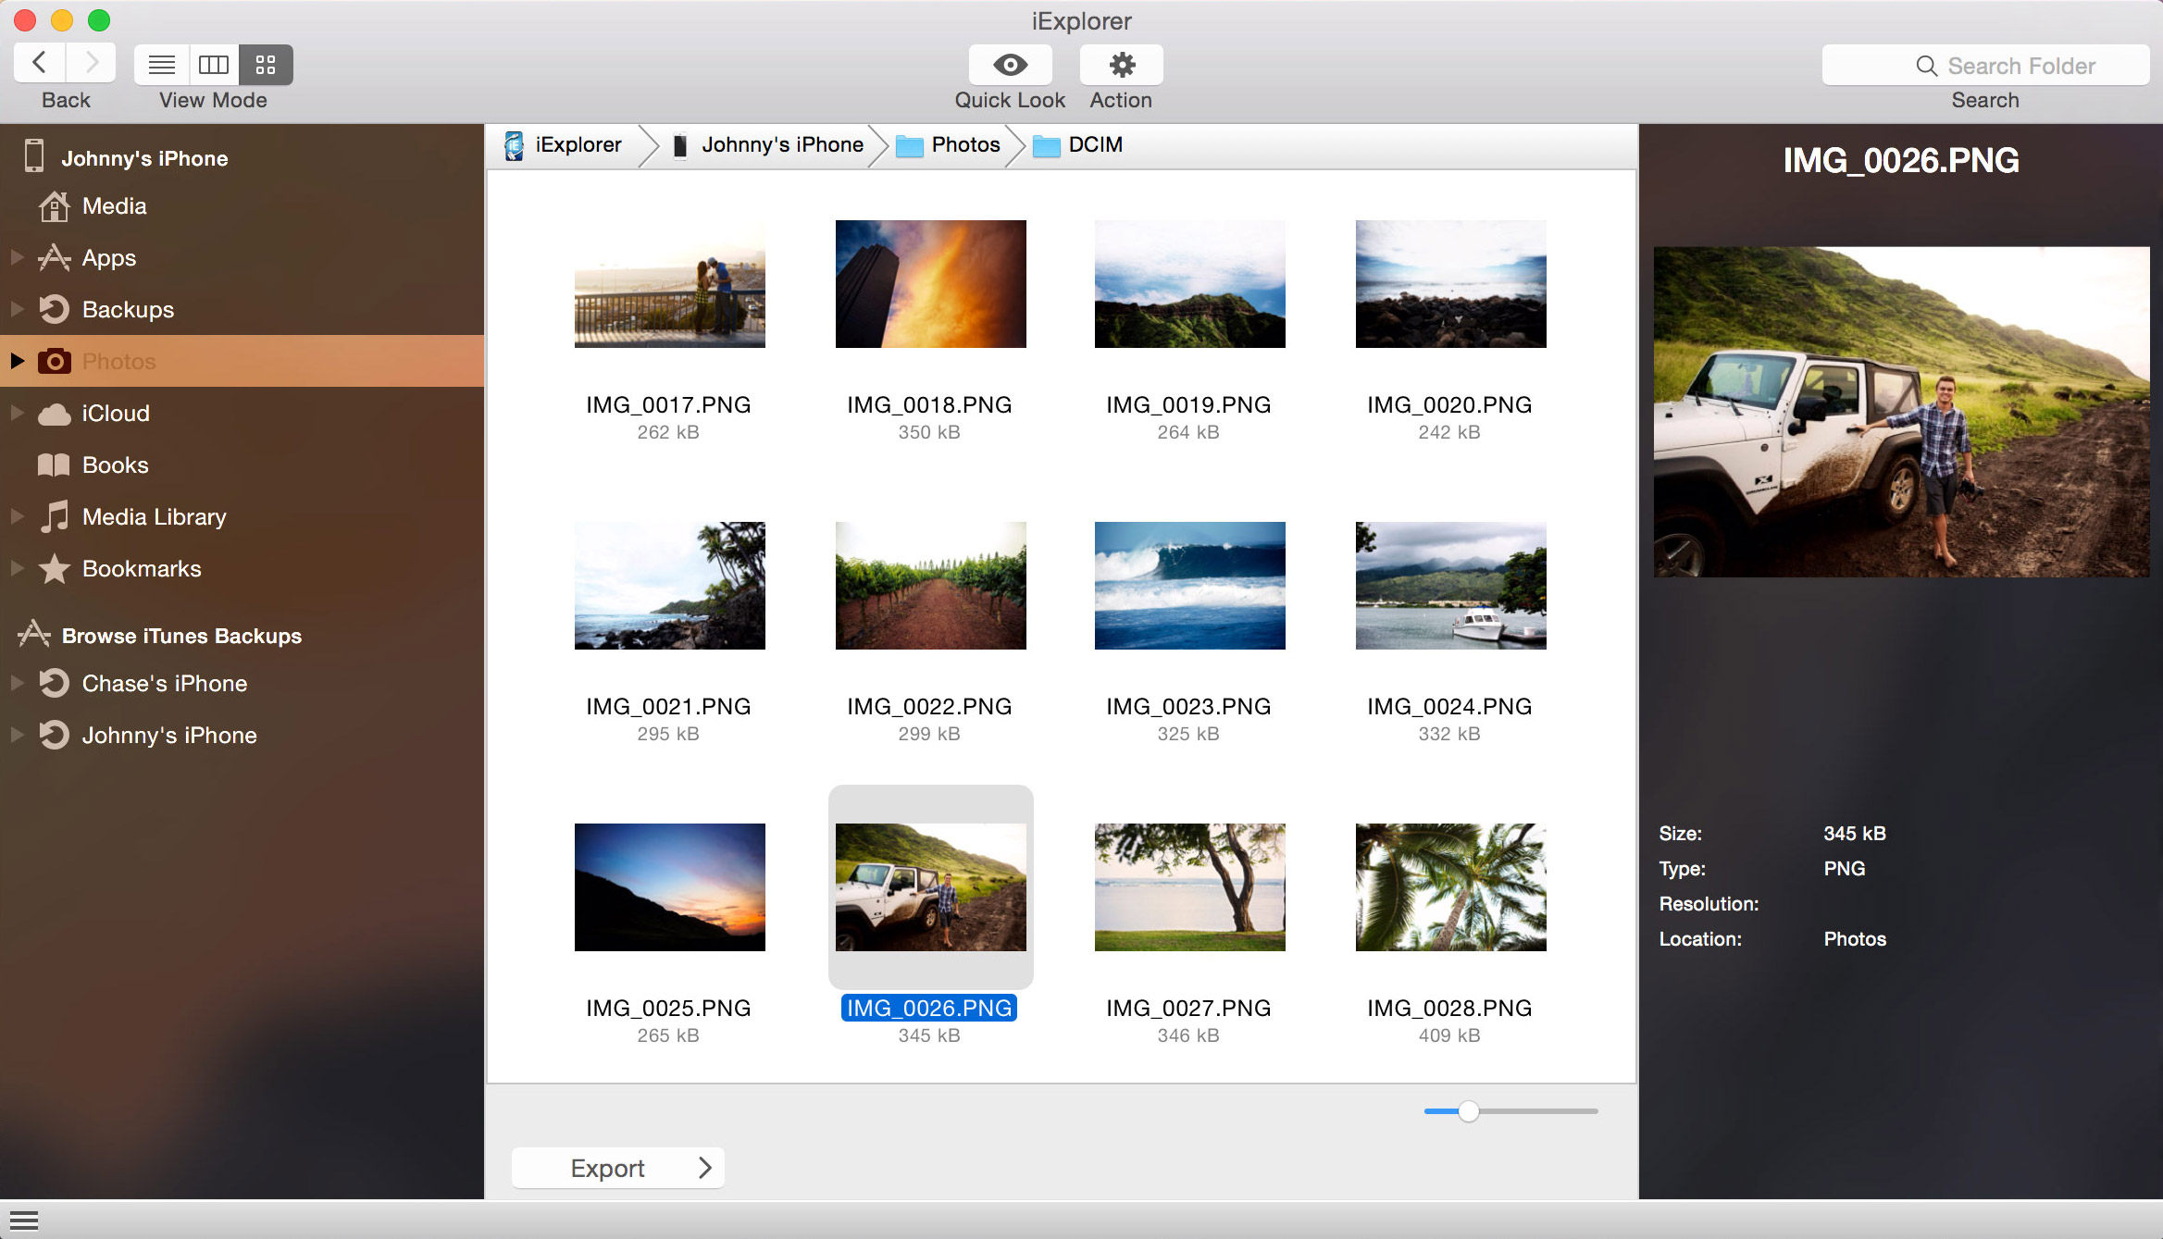
Task: Open the Action gear menu
Action: tap(1121, 65)
